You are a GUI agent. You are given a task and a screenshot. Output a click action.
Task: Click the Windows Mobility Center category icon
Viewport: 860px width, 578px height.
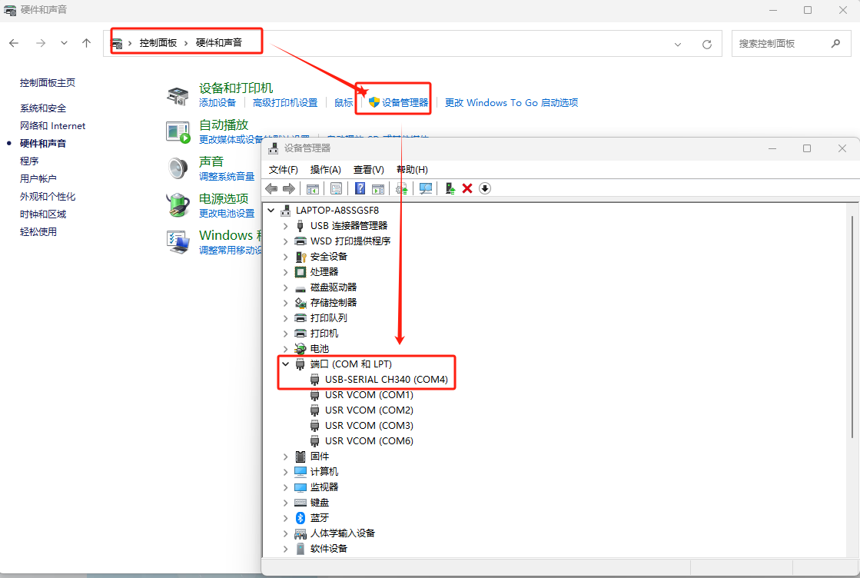[x=178, y=242]
